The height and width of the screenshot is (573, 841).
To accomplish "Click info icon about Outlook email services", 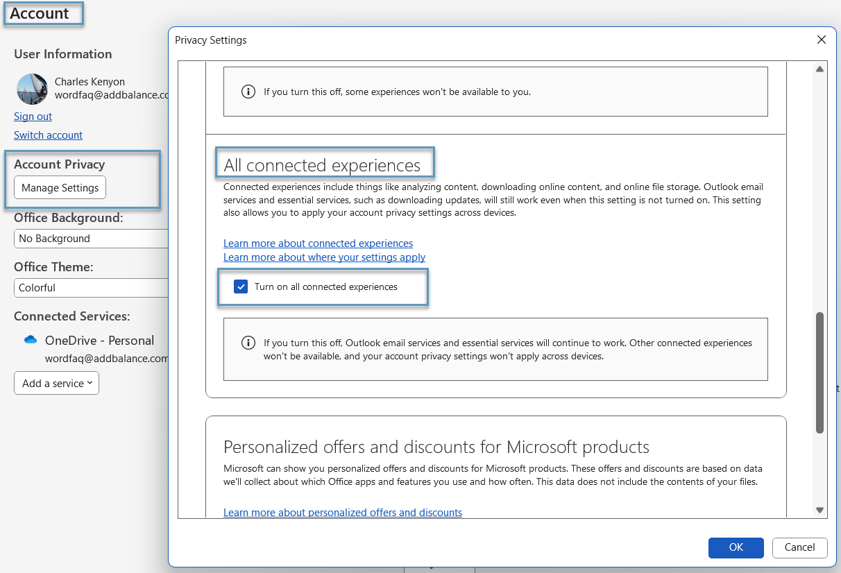I will (248, 343).
